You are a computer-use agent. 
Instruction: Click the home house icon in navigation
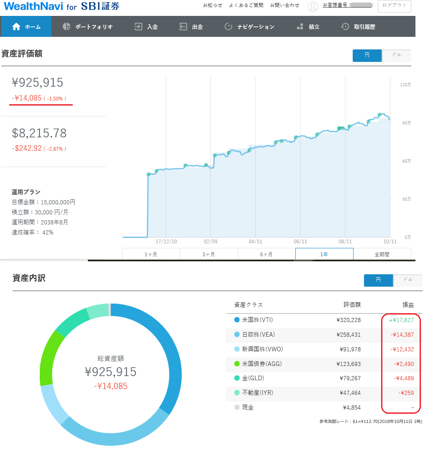pos(16,26)
